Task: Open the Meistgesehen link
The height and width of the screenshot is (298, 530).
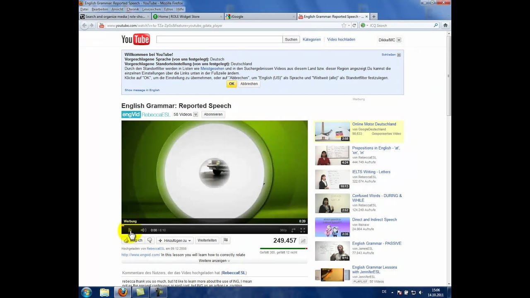Action: (x=212, y=69)
